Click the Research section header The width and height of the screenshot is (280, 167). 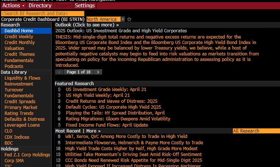click(x=10, y=25)
